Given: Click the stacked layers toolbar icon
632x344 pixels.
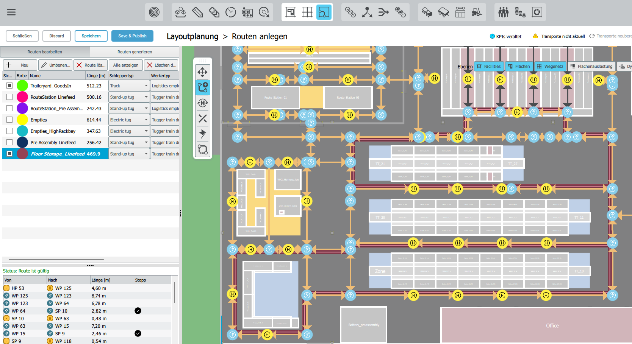Looking at the screenshot, I should coord(214,12).
